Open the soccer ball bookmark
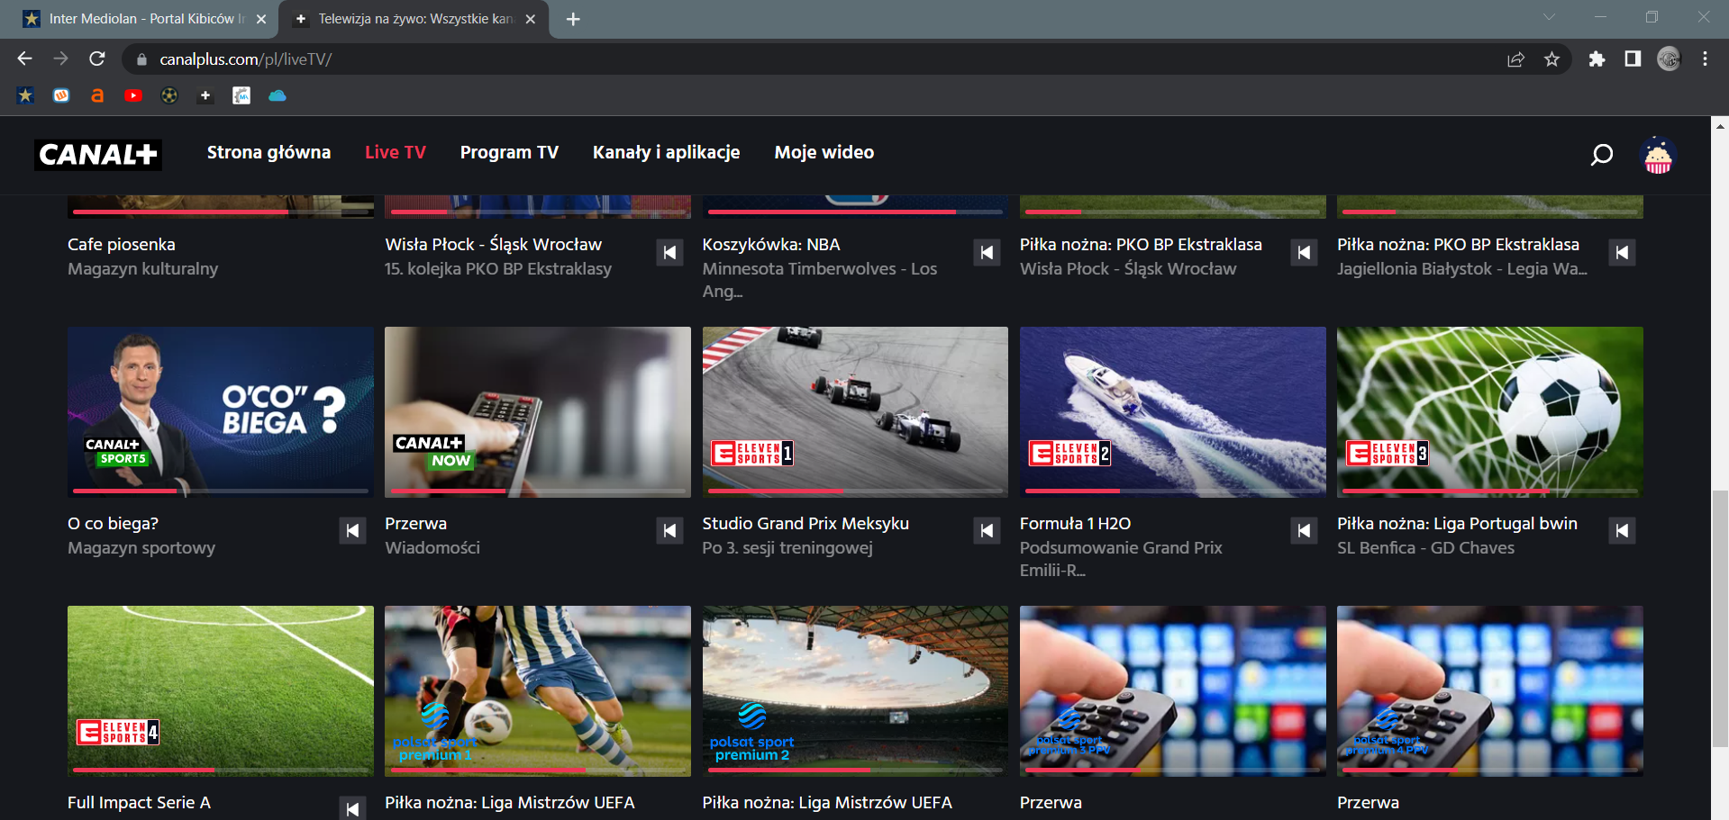 (169, 95)
